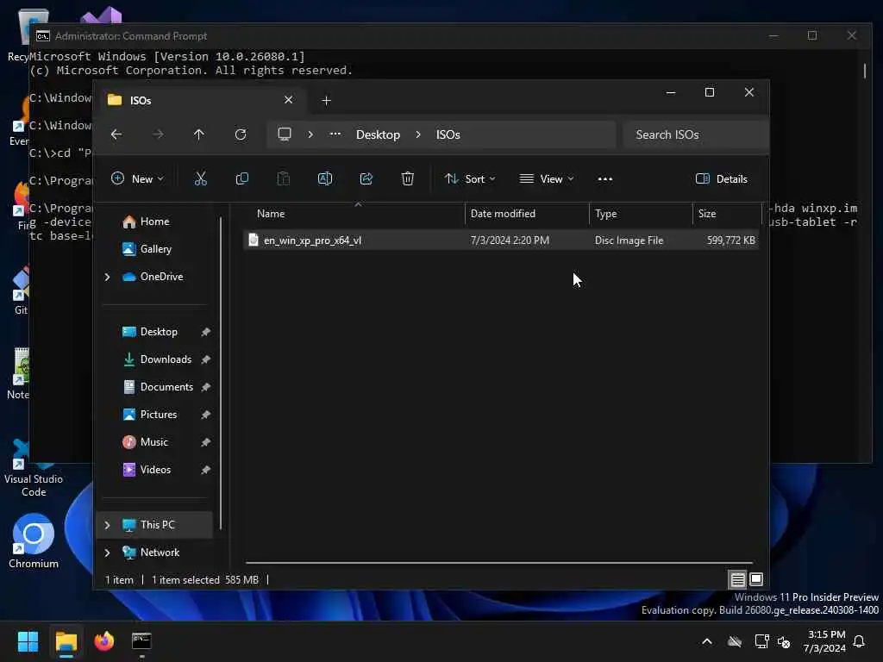883x662 pixels.
Task: Click the muted volume tray icon
Action: tap(784, 641)
